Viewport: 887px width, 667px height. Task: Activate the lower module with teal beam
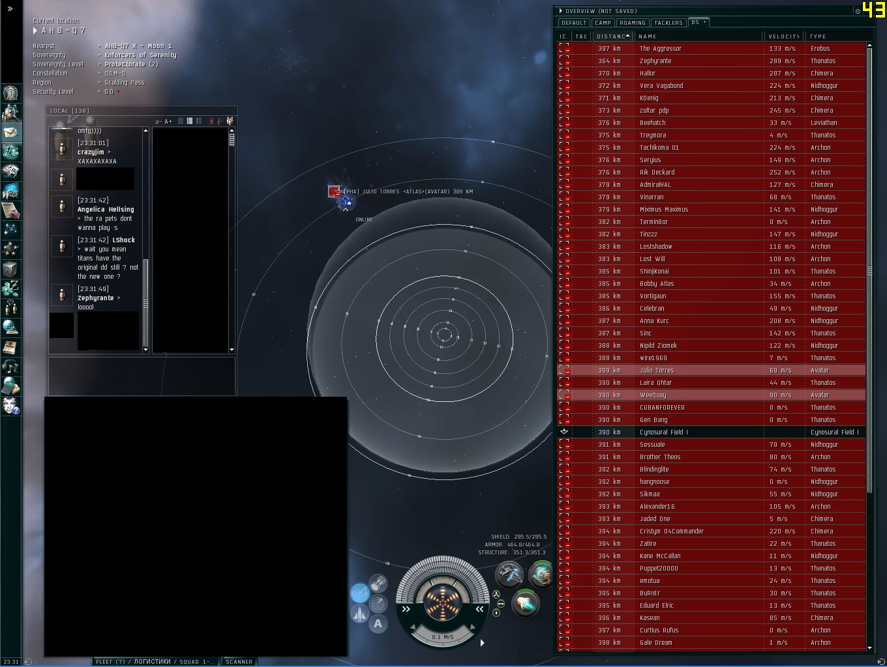(x=525, y=604)
